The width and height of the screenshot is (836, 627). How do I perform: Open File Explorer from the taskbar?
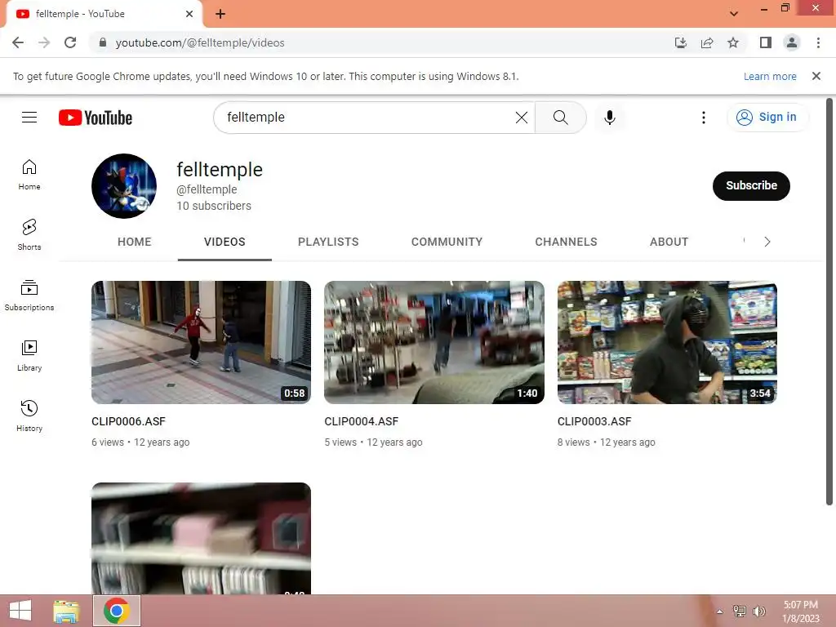[67, 611]
